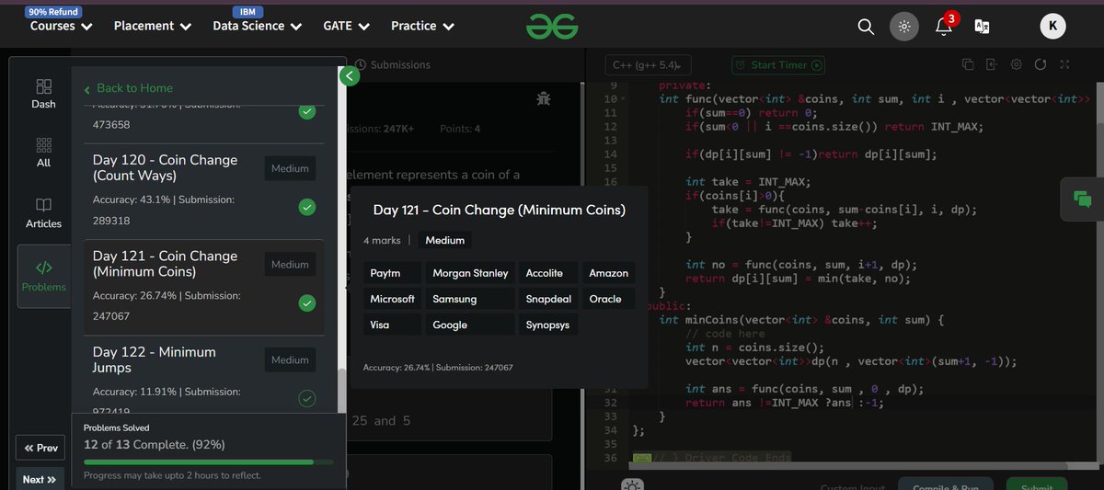
Task: Click the Synopsys company tag
Action: pos(548,325)
